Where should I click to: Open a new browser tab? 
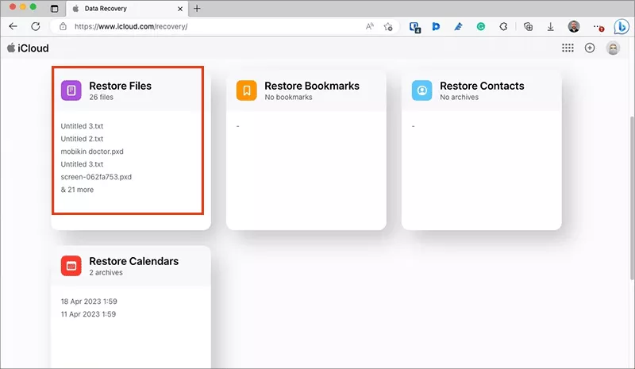click(197, 9)
